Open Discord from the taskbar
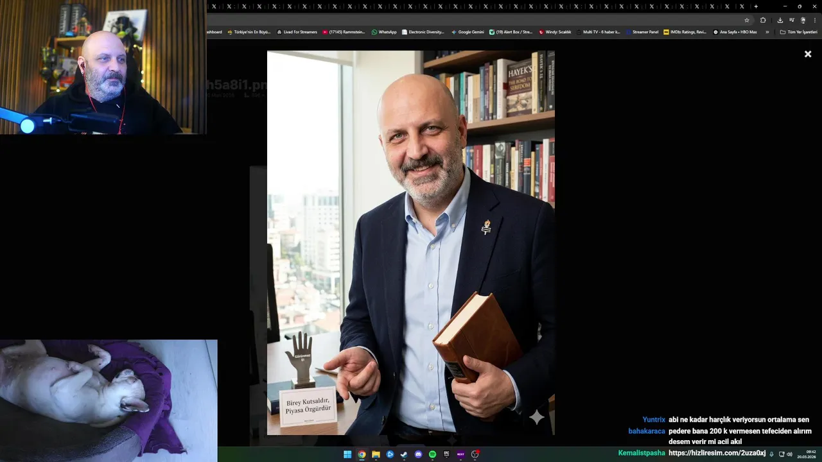 418,454
